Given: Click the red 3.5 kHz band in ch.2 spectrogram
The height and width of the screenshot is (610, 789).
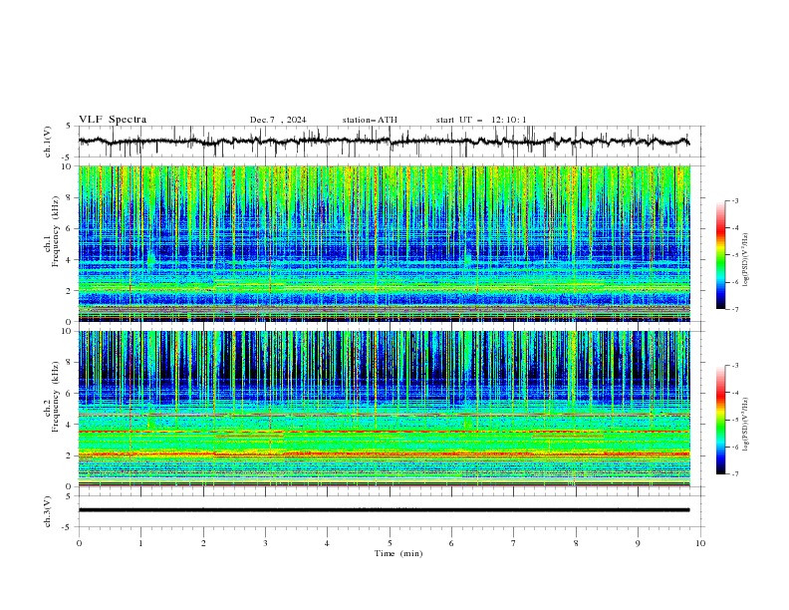Looking at the screenshot, I should (385, 432).
